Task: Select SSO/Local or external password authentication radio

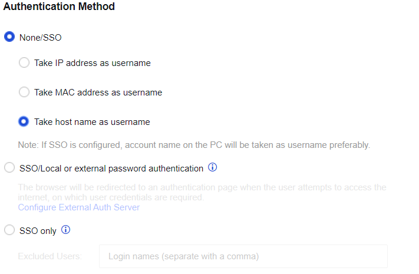Action: (9, 169)
